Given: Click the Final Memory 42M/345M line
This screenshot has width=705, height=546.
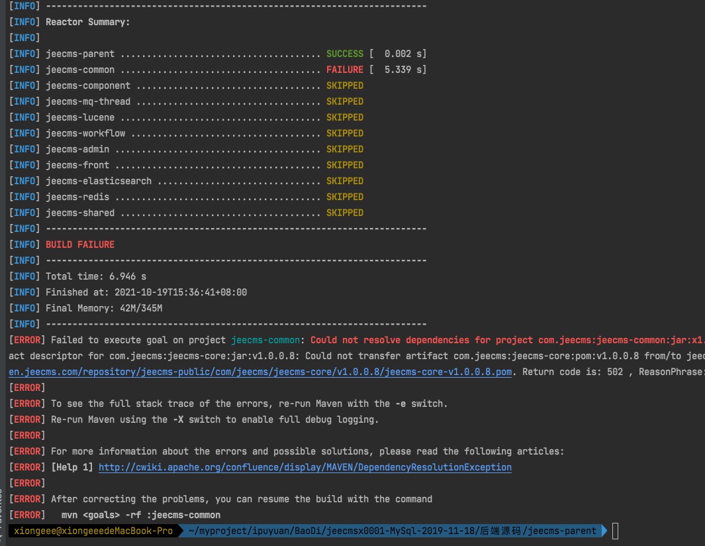Looking at the screenshot, I should 104,308.
